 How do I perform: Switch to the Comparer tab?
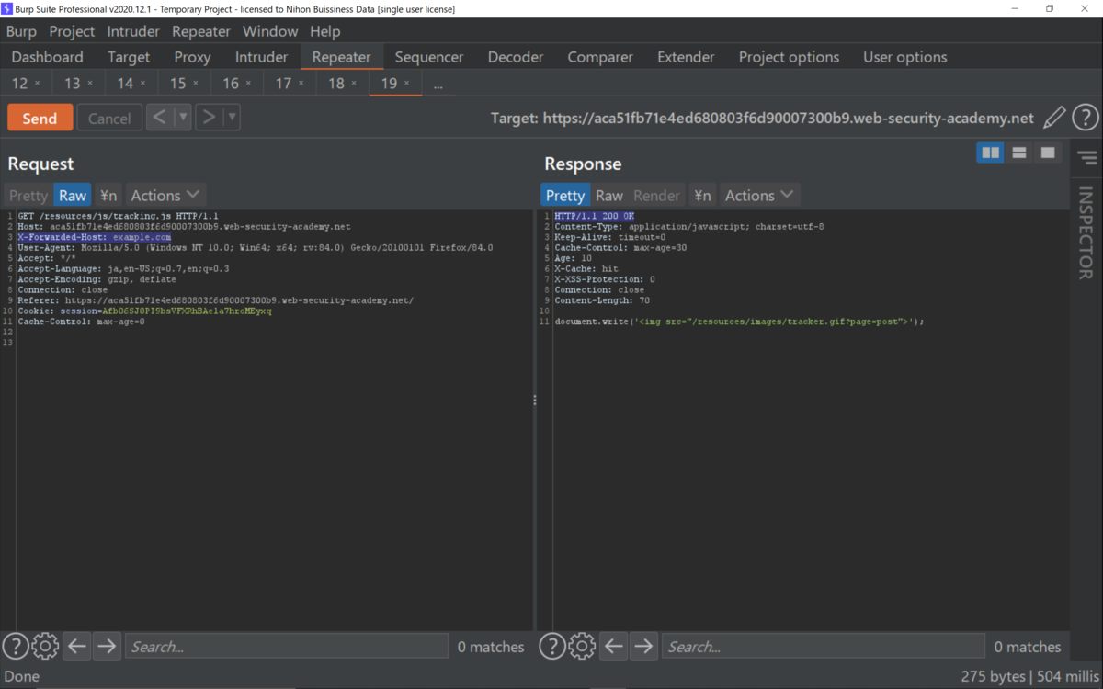point(601,57)
